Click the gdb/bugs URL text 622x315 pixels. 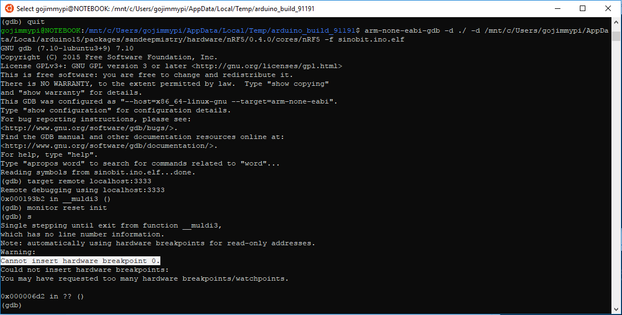pos(89,128)
